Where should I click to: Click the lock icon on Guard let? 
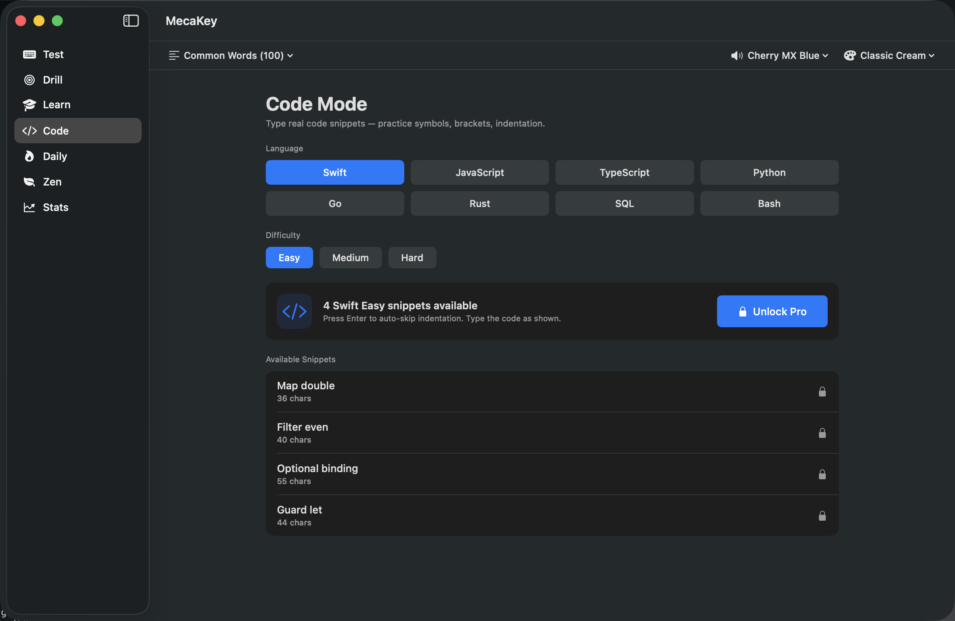(822, 516)
